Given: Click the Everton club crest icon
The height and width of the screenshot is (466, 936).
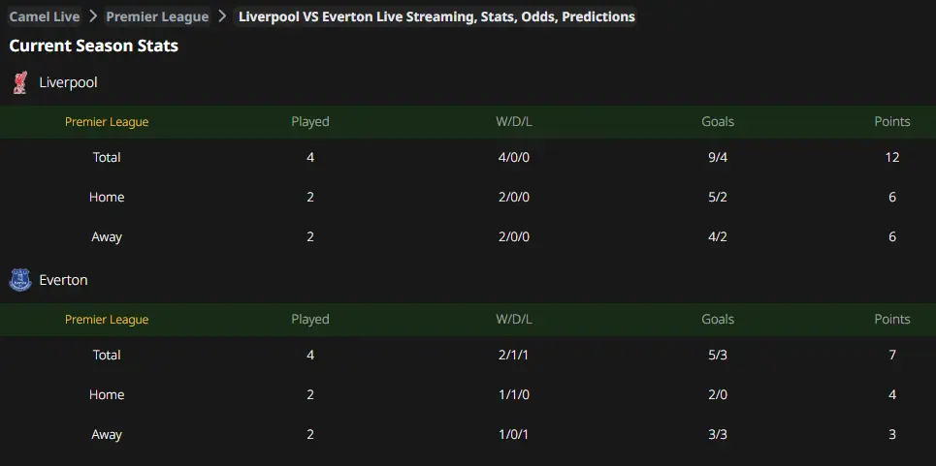Looking at the screenshot, I should (20, 279).
